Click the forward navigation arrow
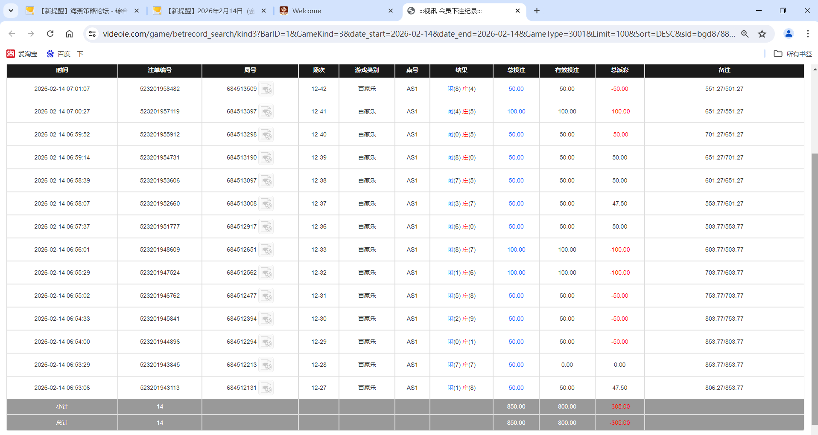 pyautogui.click(x=30, y=34)
